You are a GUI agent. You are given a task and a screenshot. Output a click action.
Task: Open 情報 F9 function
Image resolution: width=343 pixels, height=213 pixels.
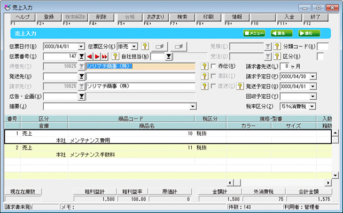[237, 17]
